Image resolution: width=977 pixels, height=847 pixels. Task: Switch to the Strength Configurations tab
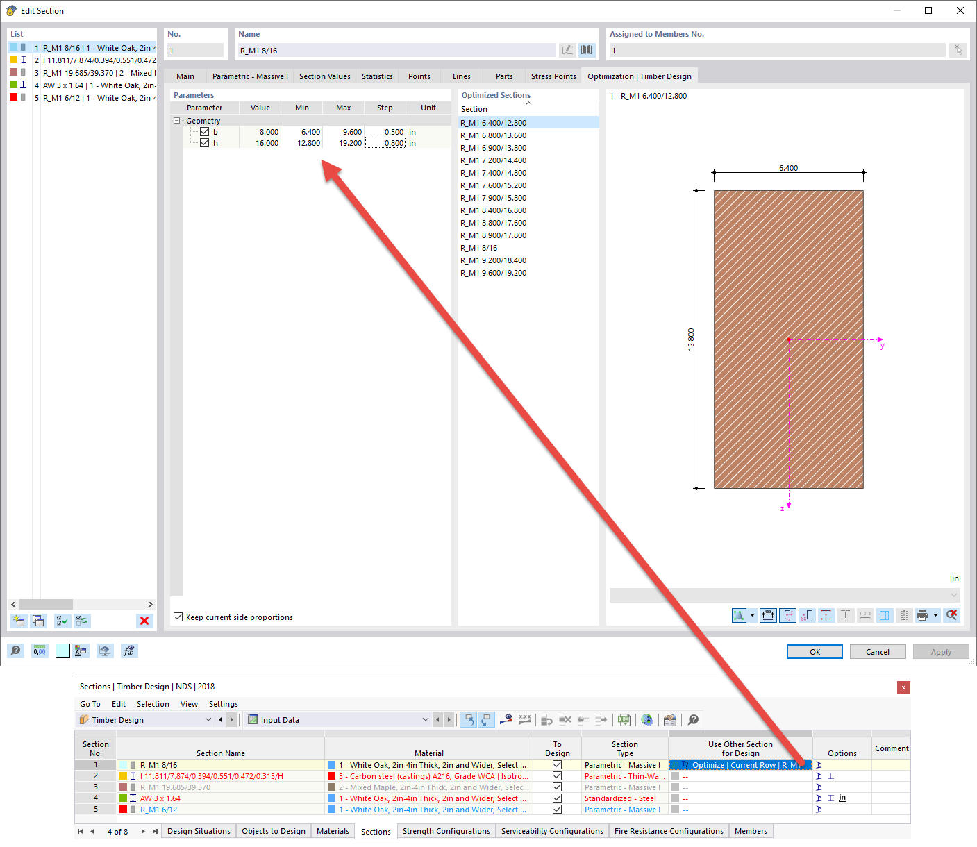point(446,831)
